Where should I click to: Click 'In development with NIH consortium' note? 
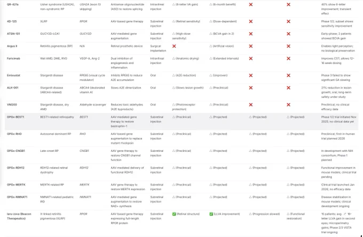tap(337, 155)
